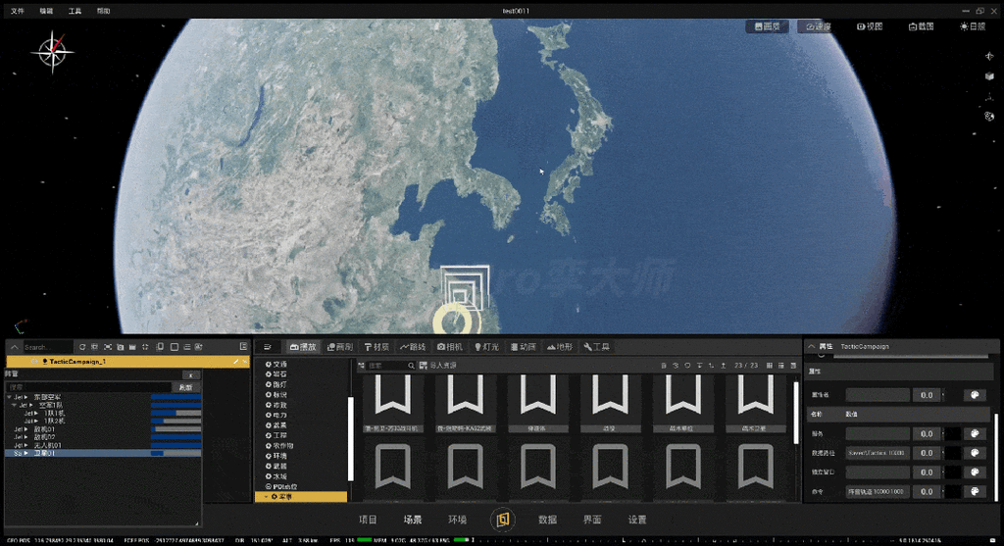The width and height of the screenshot is (1004, 546).
Task: Switch to the 相机 camera tab
Action: 449,347
